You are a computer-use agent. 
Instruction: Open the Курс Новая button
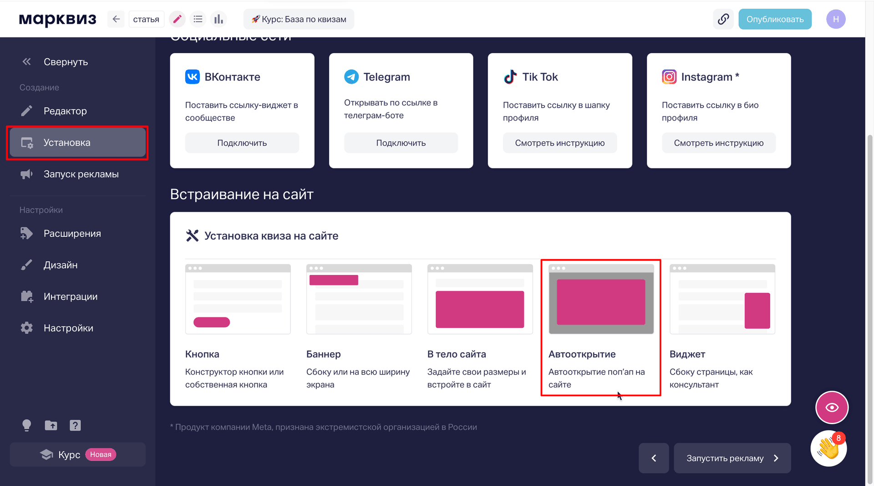(x=77, y=455)
